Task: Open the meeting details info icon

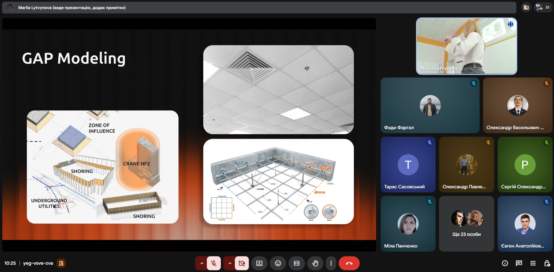Action: (x=505, y=263)
